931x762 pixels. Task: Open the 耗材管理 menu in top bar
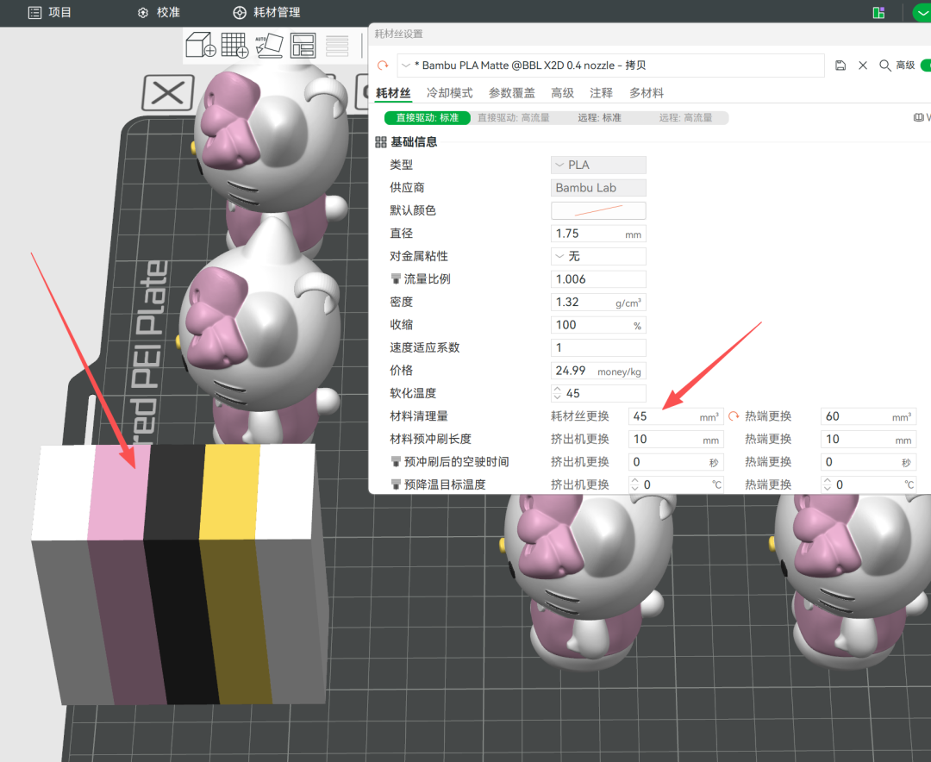266,12
